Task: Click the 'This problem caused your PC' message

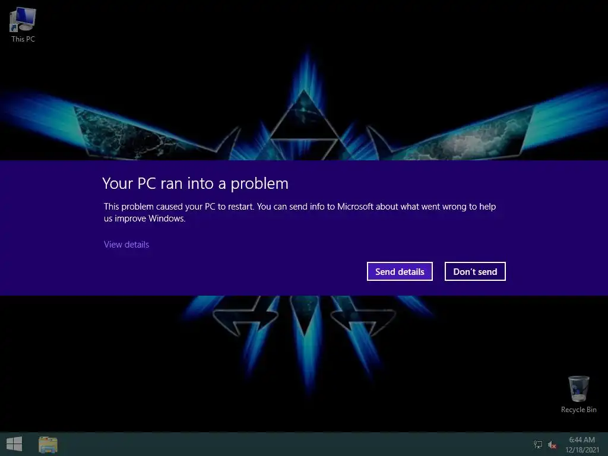Action: pos(300,212)
